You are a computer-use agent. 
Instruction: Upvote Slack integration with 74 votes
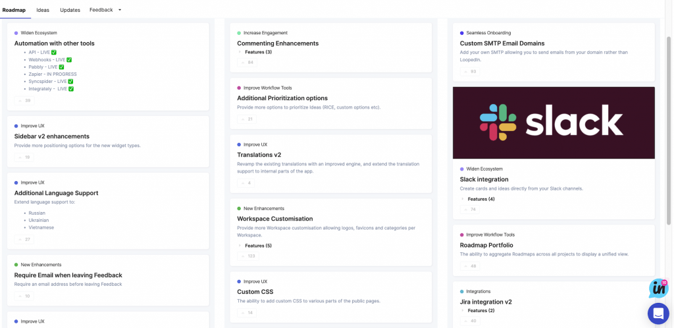point(470,210)
